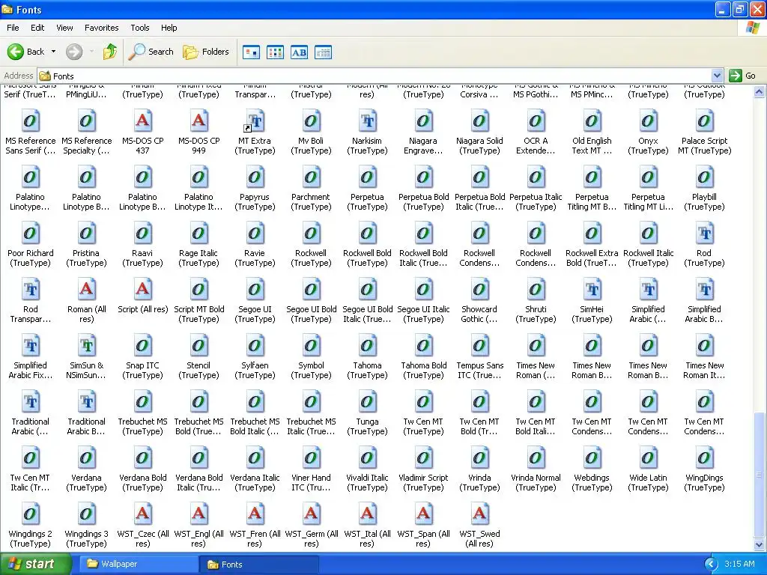Select the Ravie (TrueType) font icon
The width and height of the screenshot is (767, 575).
(x=255, y=234)
